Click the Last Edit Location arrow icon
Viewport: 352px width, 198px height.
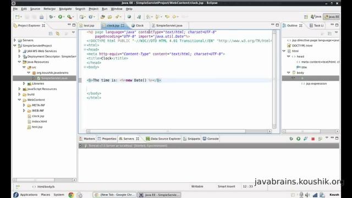pyautogui.click(x=167, y=17)
